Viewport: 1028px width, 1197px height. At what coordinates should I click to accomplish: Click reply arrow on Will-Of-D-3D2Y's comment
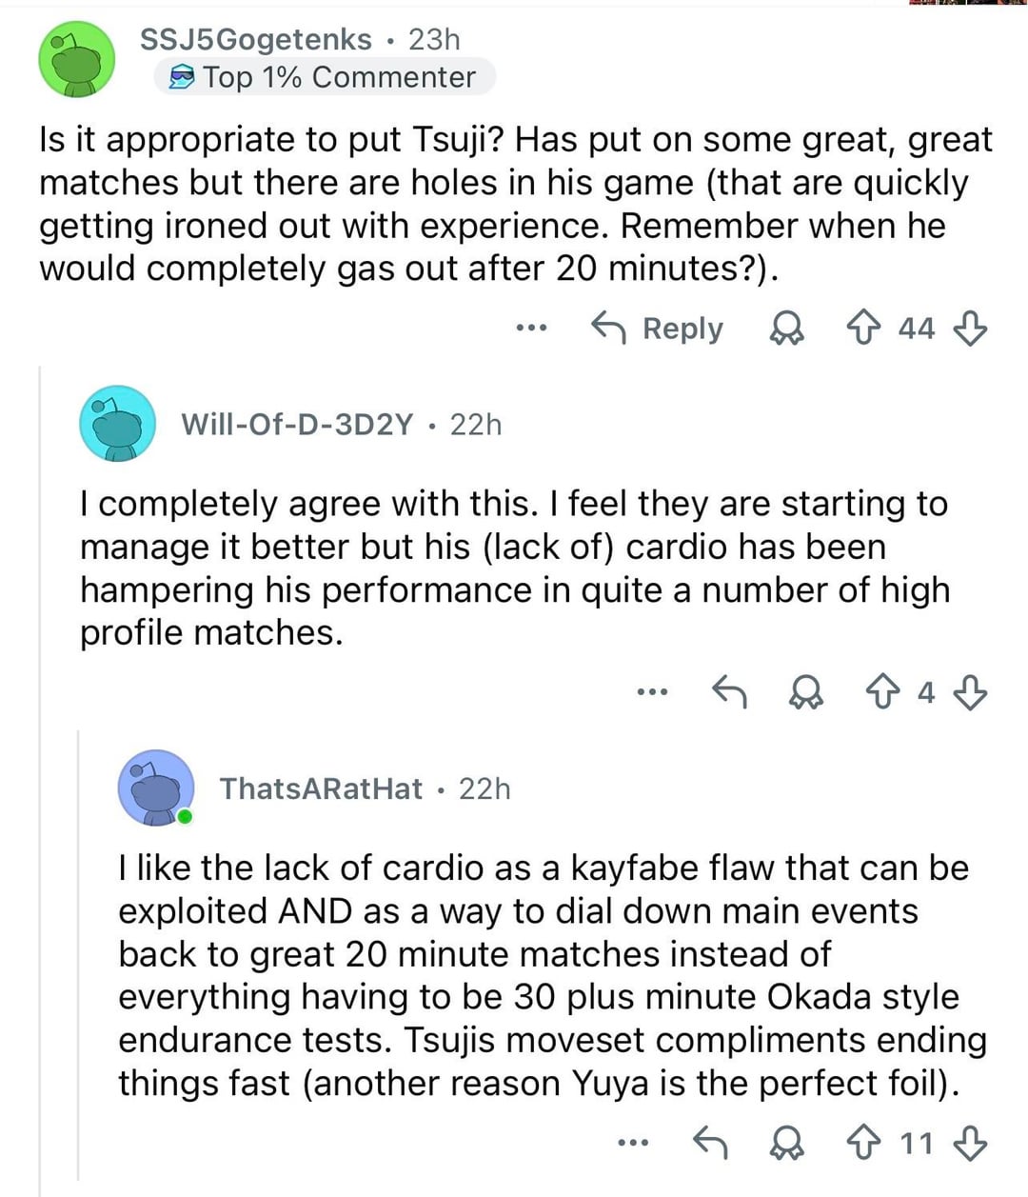point(730,692)
